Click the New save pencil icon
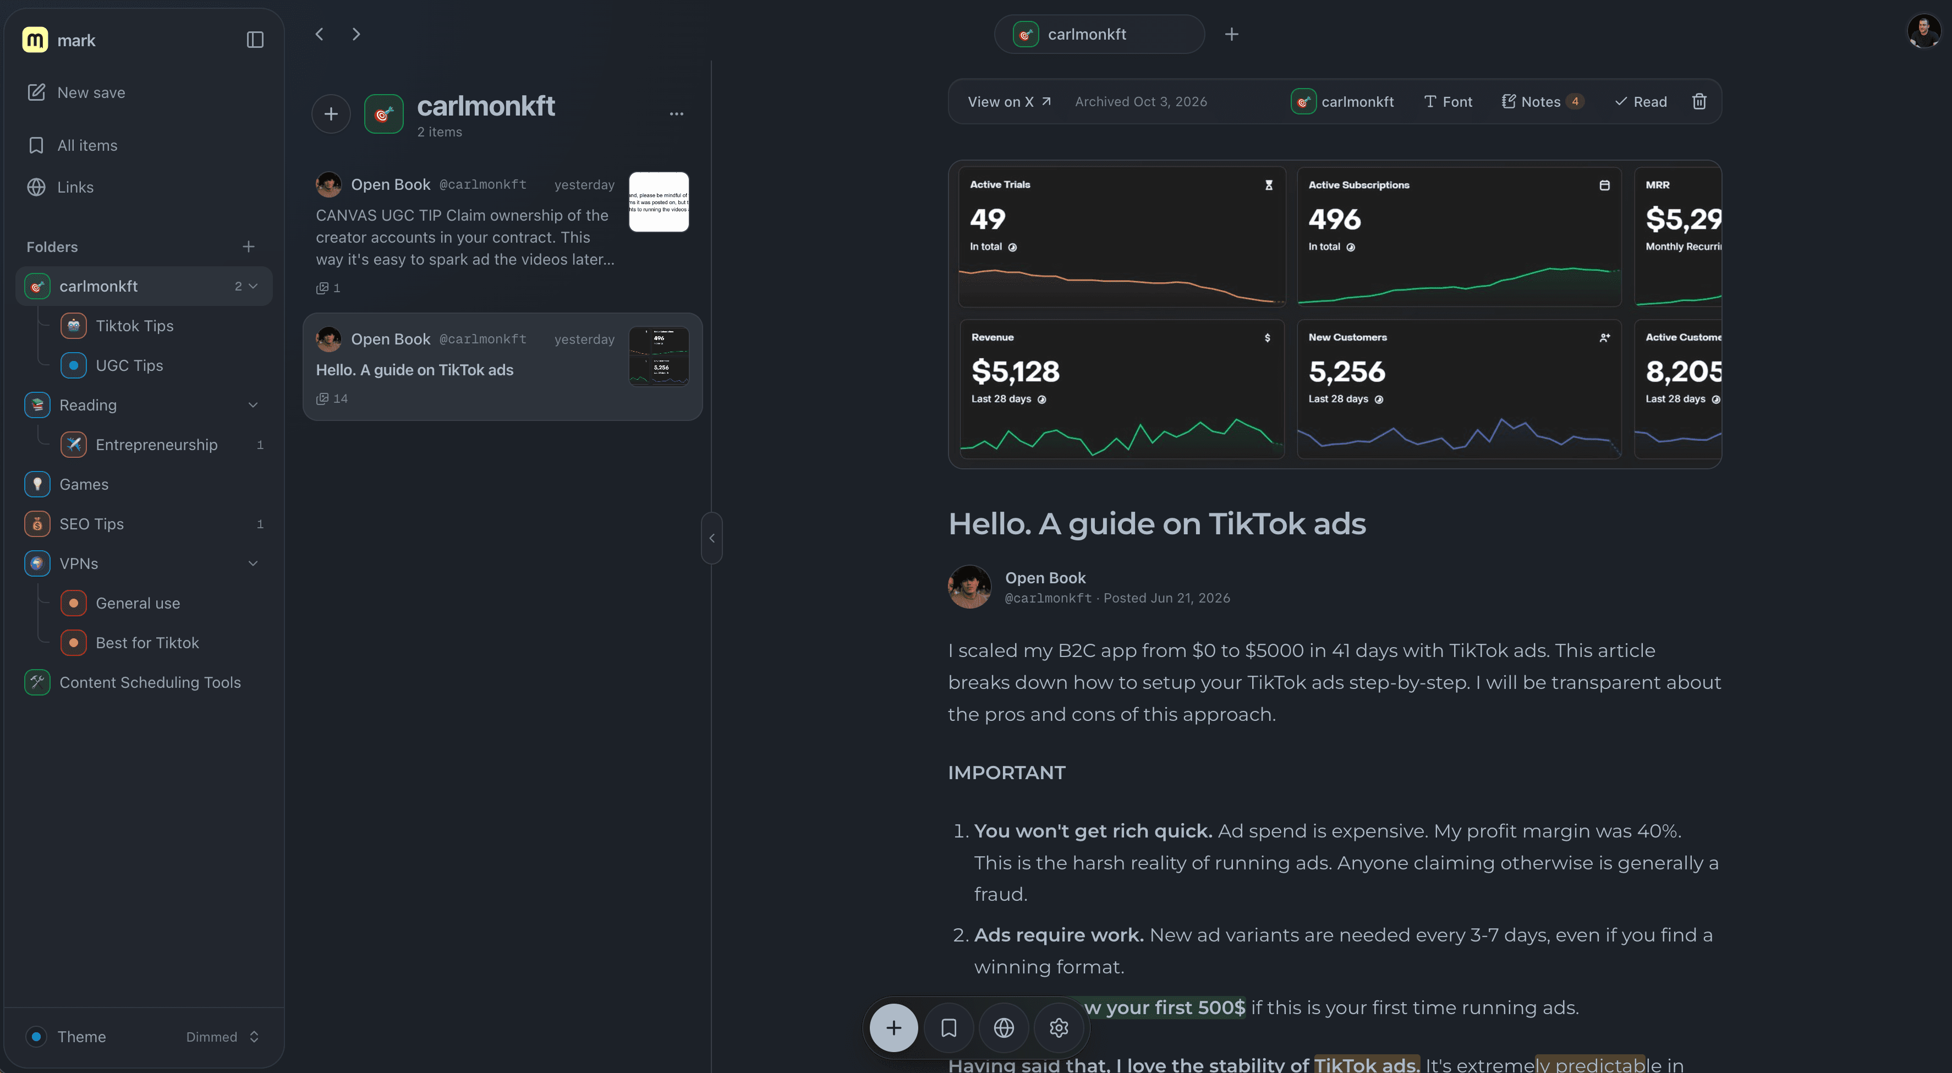The image size is (1952, 1073). [36, 92]
